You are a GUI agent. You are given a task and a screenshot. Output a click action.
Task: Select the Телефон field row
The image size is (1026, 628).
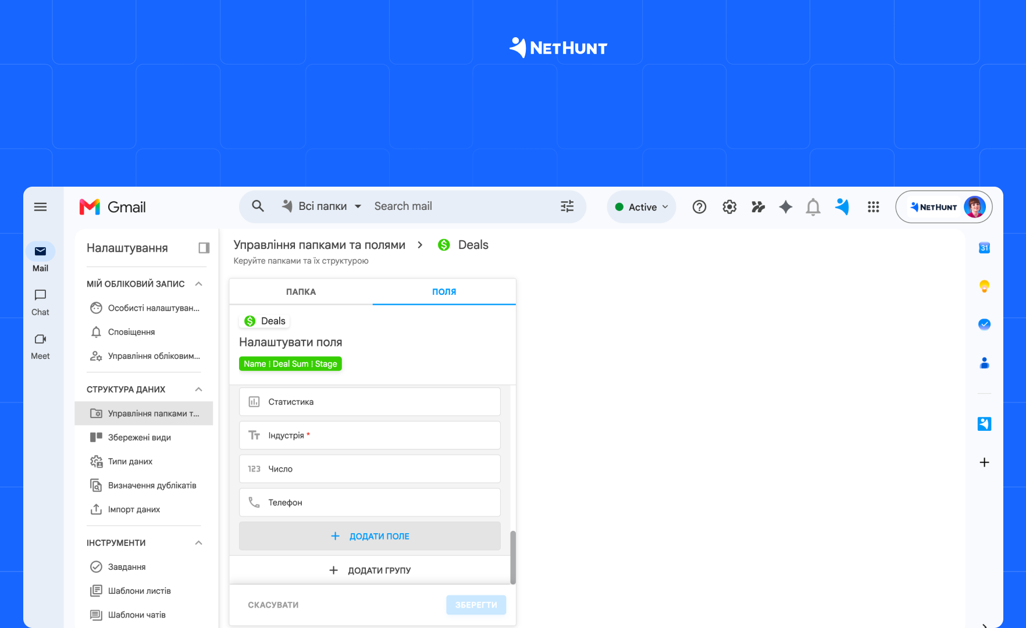[x=370, y=502]
